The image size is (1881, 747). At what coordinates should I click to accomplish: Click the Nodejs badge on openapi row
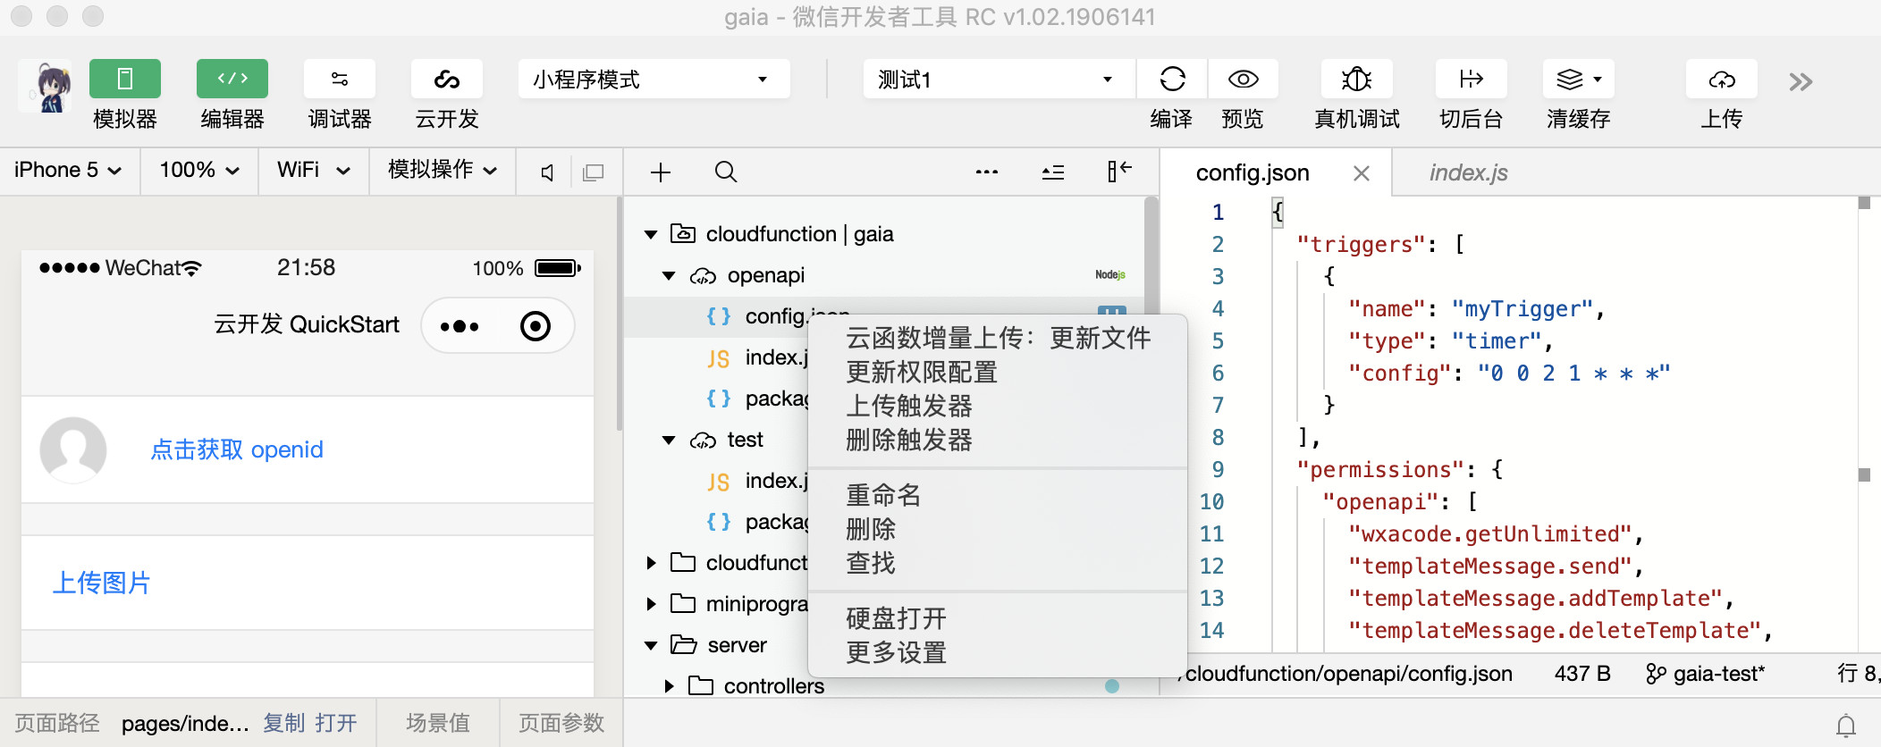[1110, 275]
